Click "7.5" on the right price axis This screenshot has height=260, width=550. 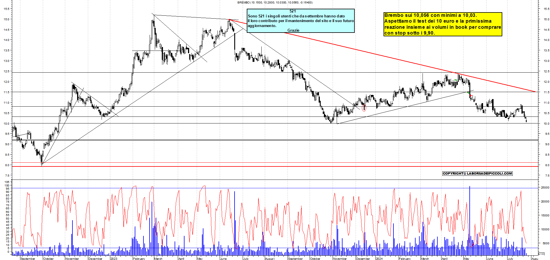point(547,175)
